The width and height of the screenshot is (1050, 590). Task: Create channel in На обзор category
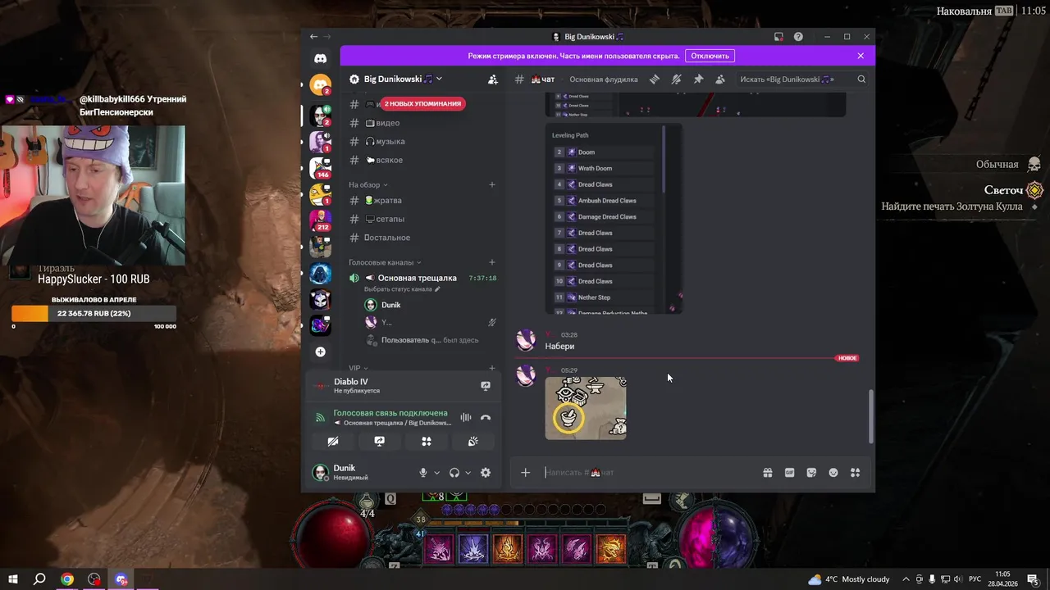pos(492,185)
